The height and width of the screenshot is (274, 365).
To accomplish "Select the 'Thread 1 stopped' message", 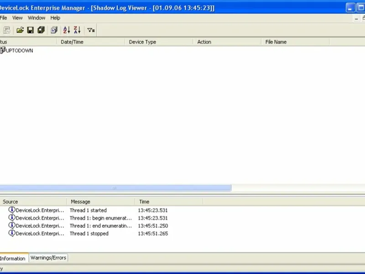I will click(x=89, y=233).
